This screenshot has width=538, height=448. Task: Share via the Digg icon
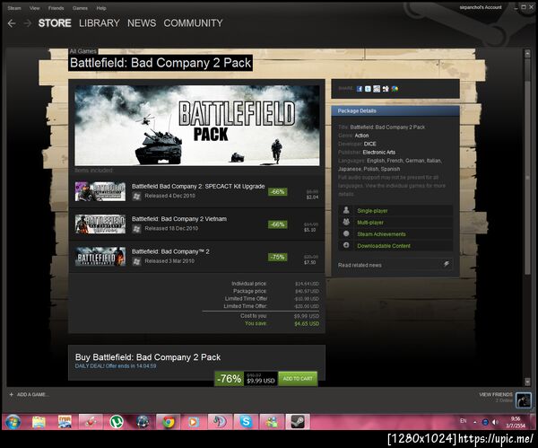point(386,89)
